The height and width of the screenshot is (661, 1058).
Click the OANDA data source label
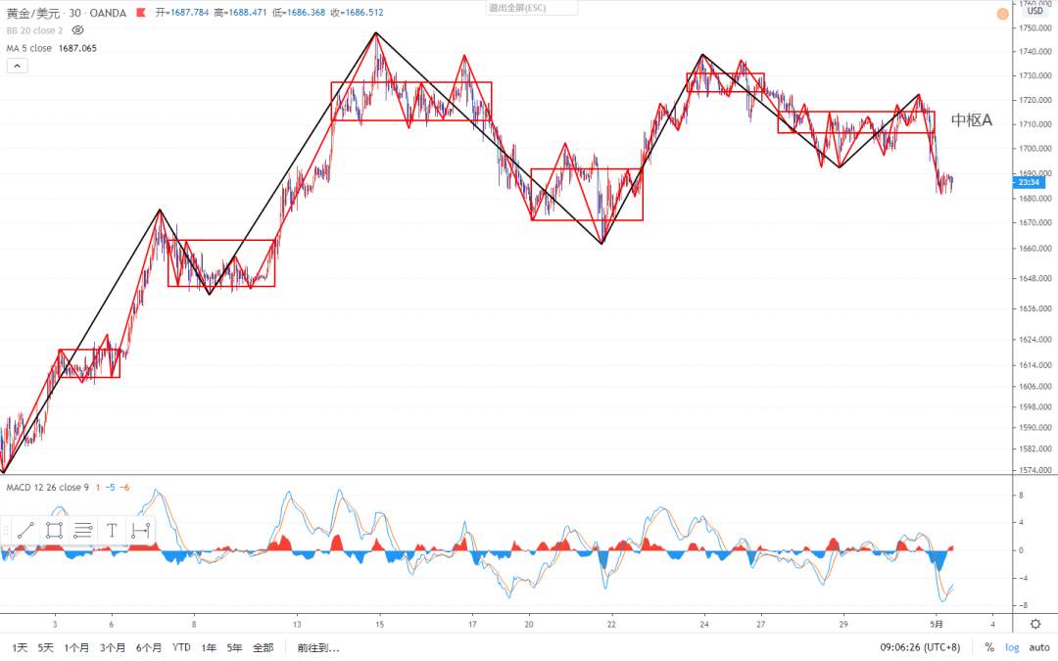pyautogui.click(x=108, y=13)
